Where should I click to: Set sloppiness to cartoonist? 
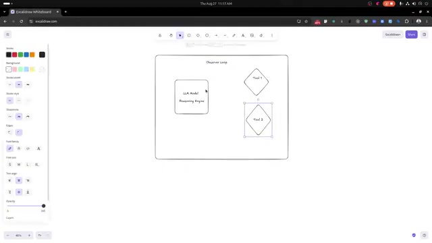tap(28, 117)
